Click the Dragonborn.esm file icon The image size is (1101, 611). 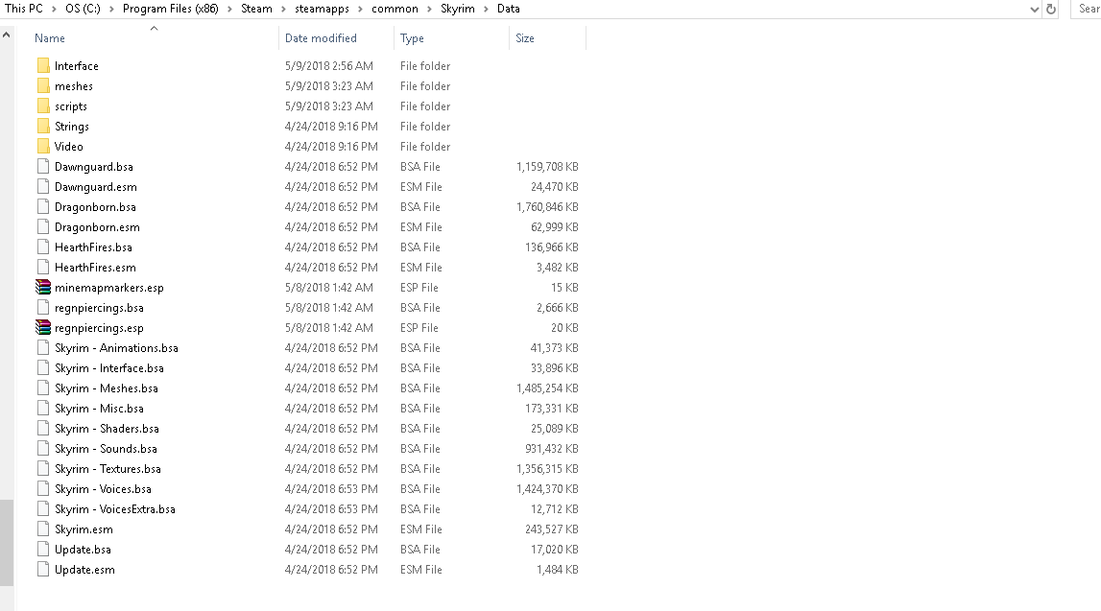[x=43, y=227]
